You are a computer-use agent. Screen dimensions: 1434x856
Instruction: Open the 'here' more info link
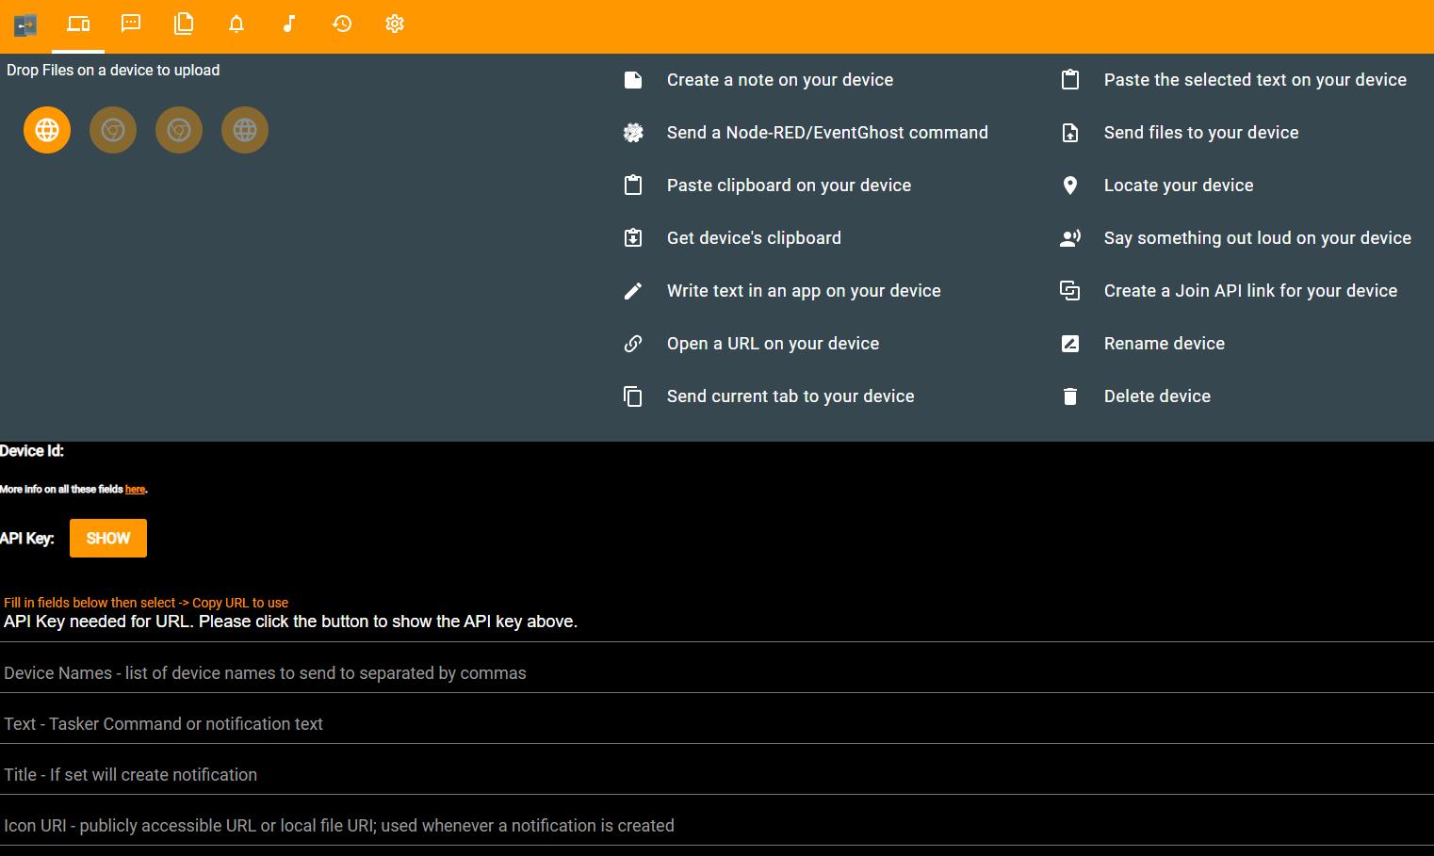pos(135,490)
